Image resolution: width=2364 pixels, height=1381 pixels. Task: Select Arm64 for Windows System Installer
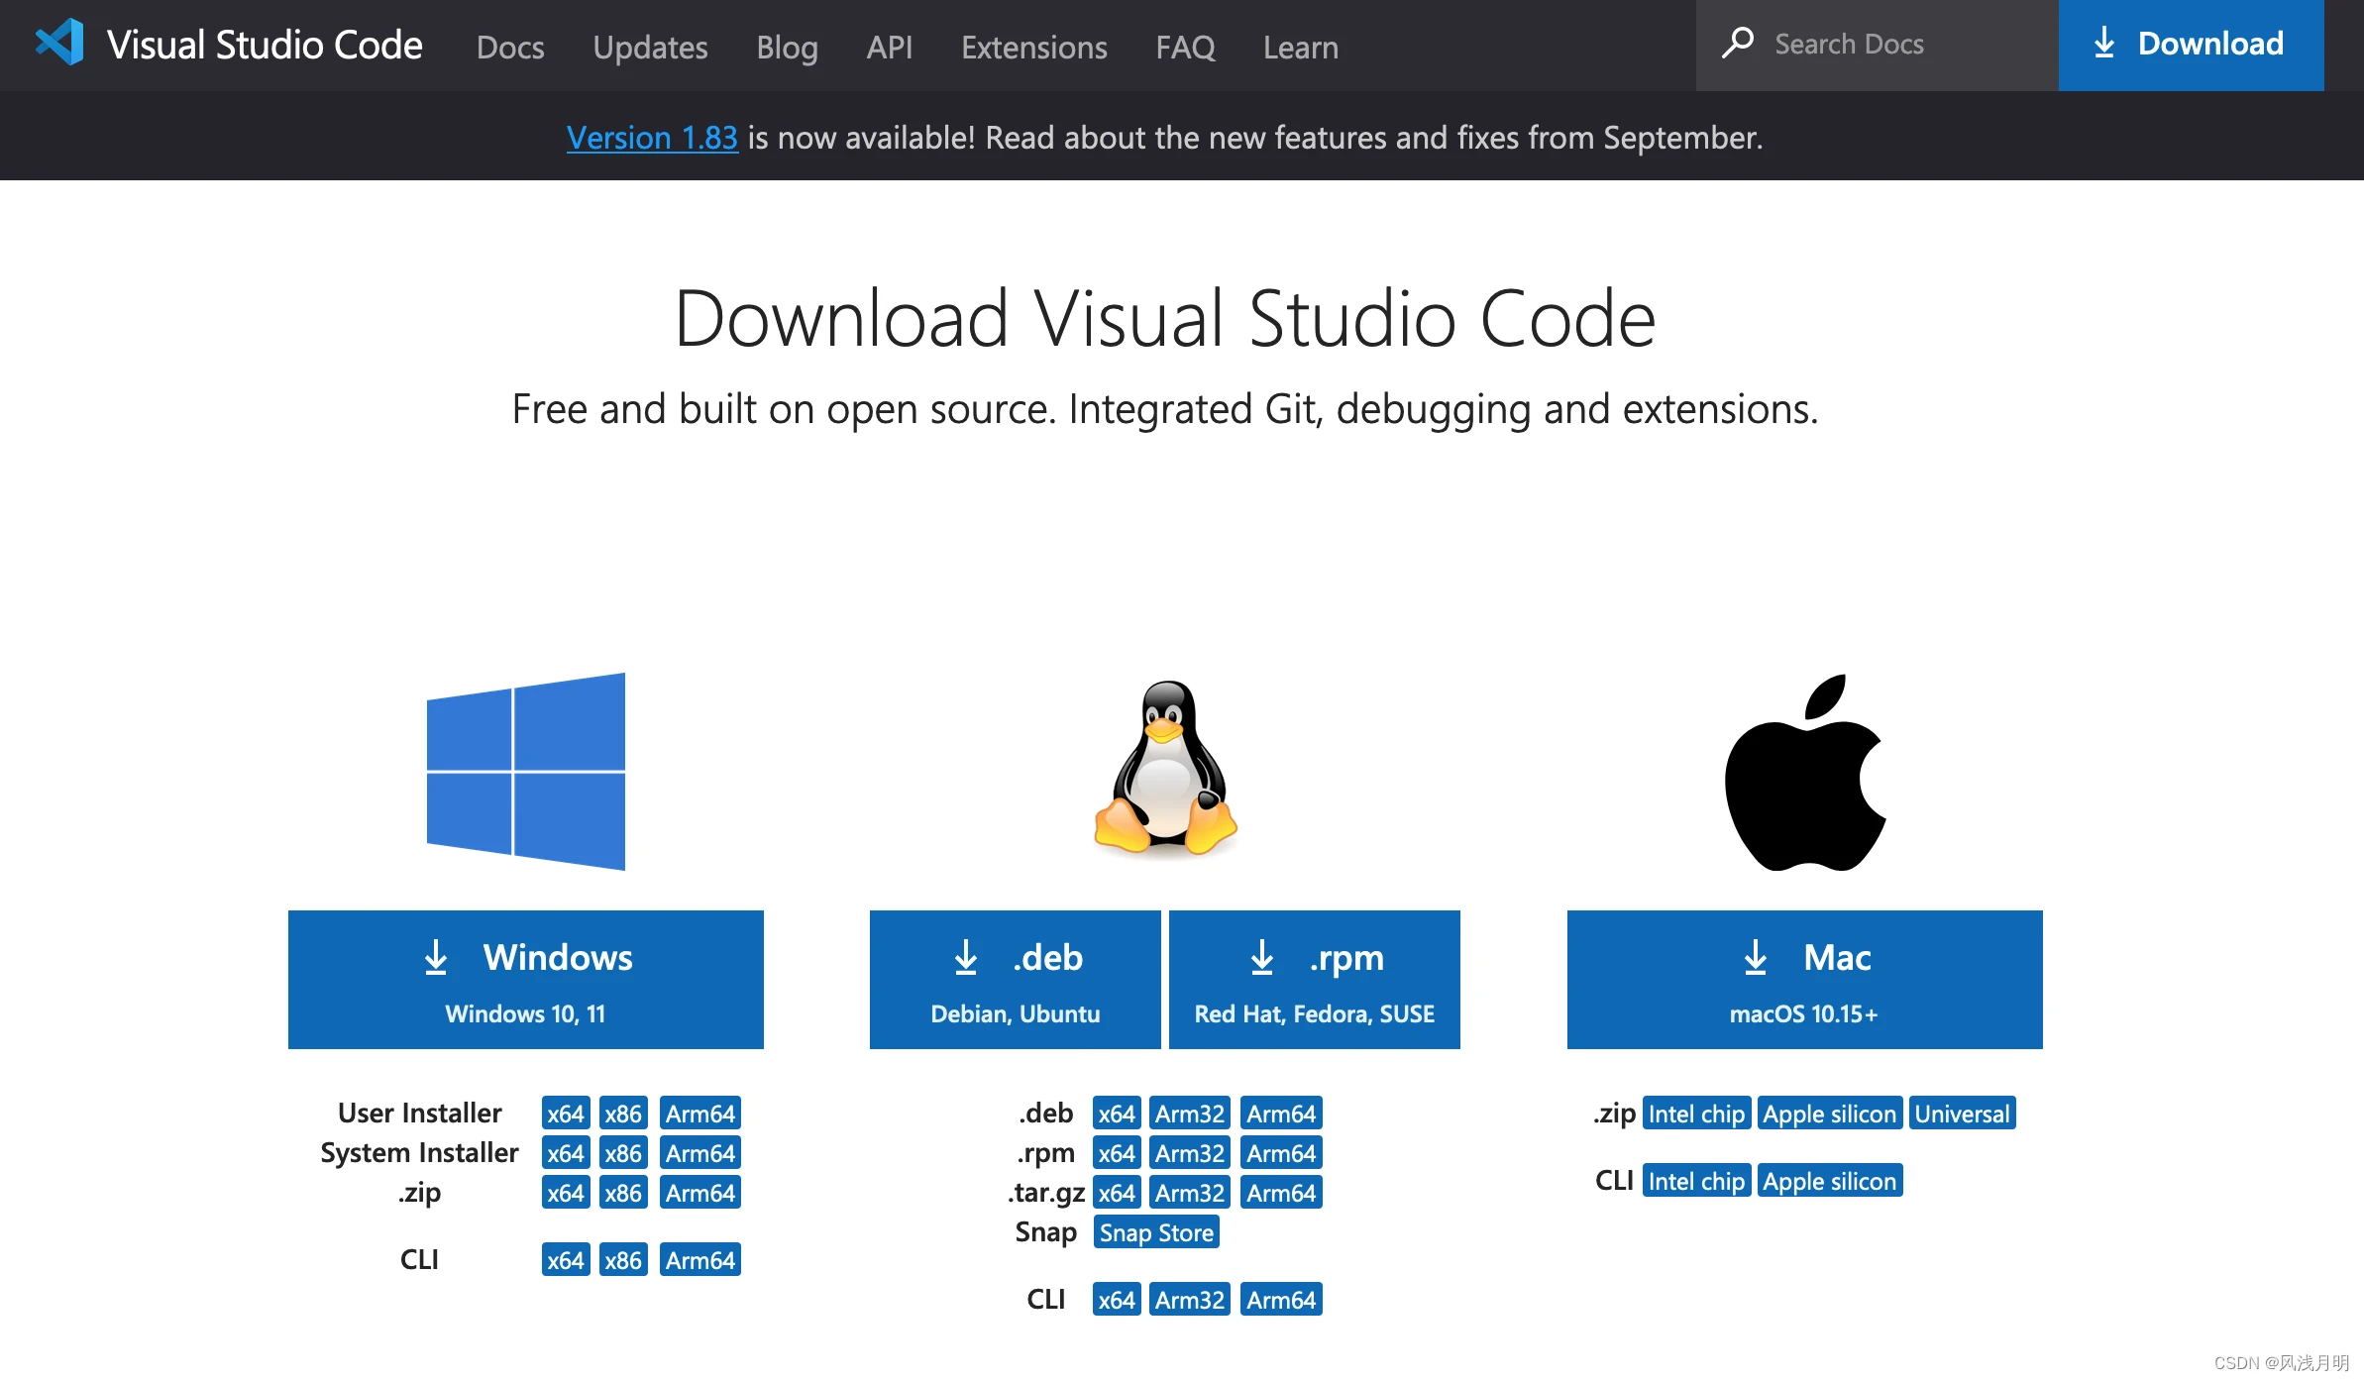700,1153
